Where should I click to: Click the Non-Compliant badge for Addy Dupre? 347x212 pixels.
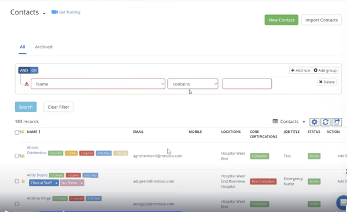pos(263,181)
